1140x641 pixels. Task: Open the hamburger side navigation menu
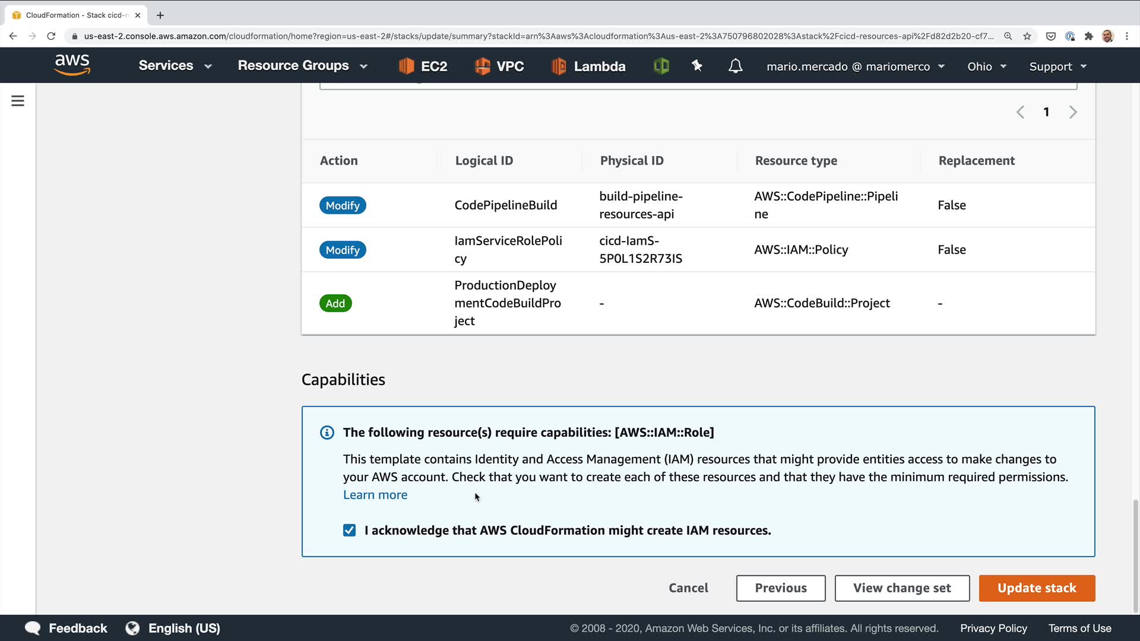[x=18, y=101]
